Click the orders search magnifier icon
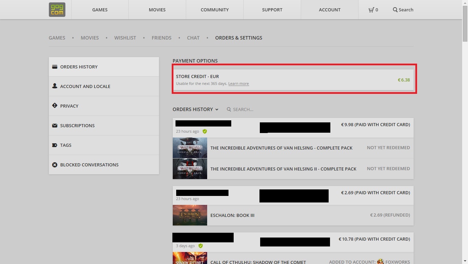 pyautogui.click(x=229, y=109)
